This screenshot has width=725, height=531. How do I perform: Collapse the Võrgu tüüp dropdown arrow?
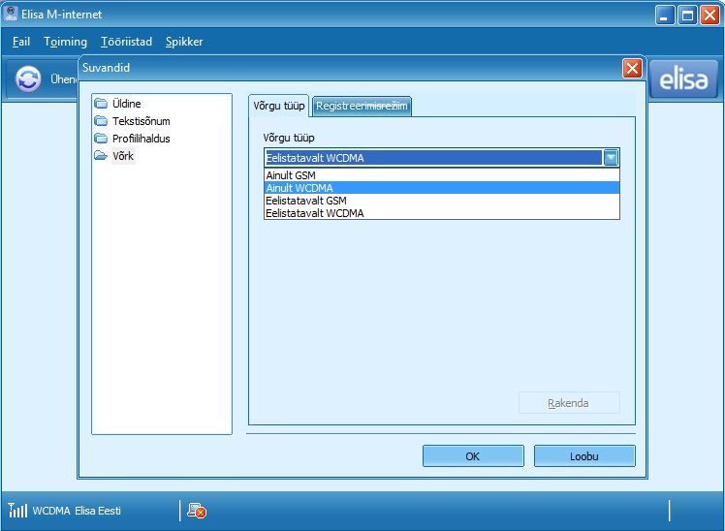[x=611, y=158]
